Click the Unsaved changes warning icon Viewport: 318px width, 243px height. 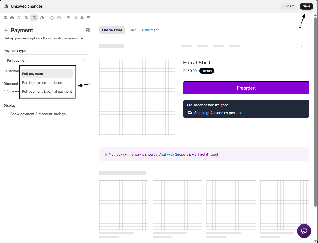(x=6, y=6)
